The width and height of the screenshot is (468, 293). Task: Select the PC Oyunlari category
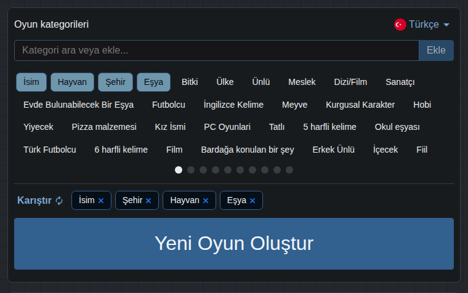[227, 127]
